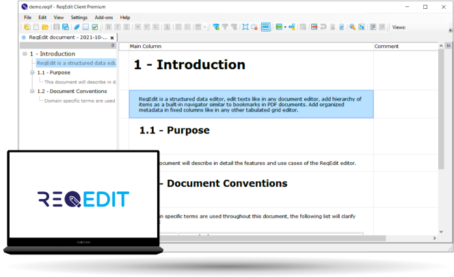
Task: Click the blue find-and-replace icon
Action: tap(362, 27)
